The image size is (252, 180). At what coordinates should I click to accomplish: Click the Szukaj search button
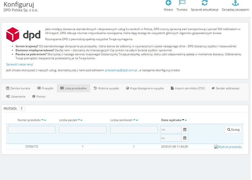tap(233, 130)
